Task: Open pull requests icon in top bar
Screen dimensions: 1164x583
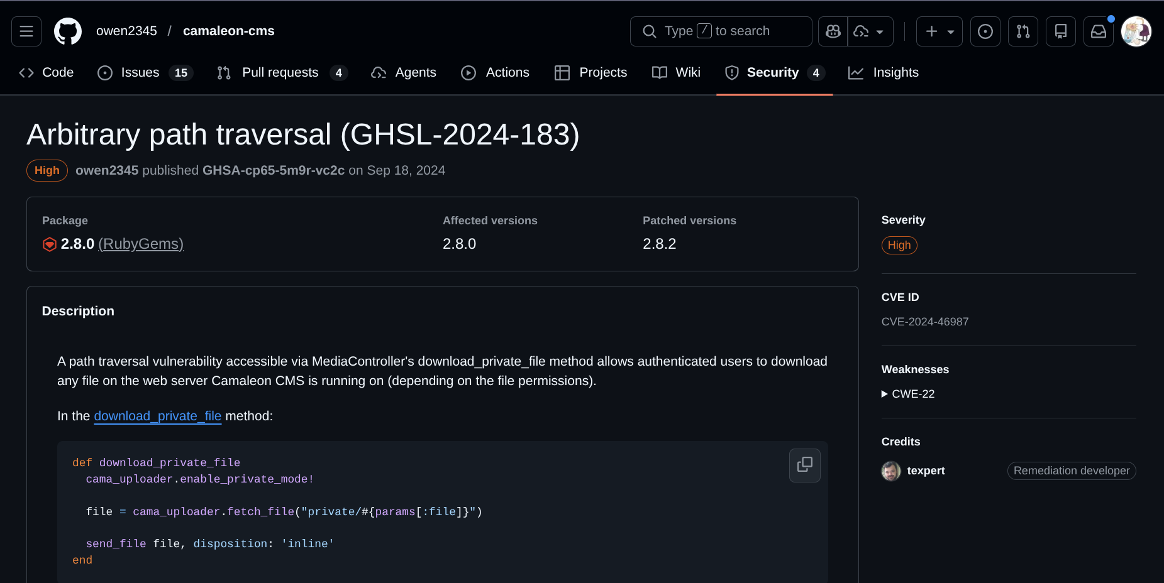Action: point(1023,31)
